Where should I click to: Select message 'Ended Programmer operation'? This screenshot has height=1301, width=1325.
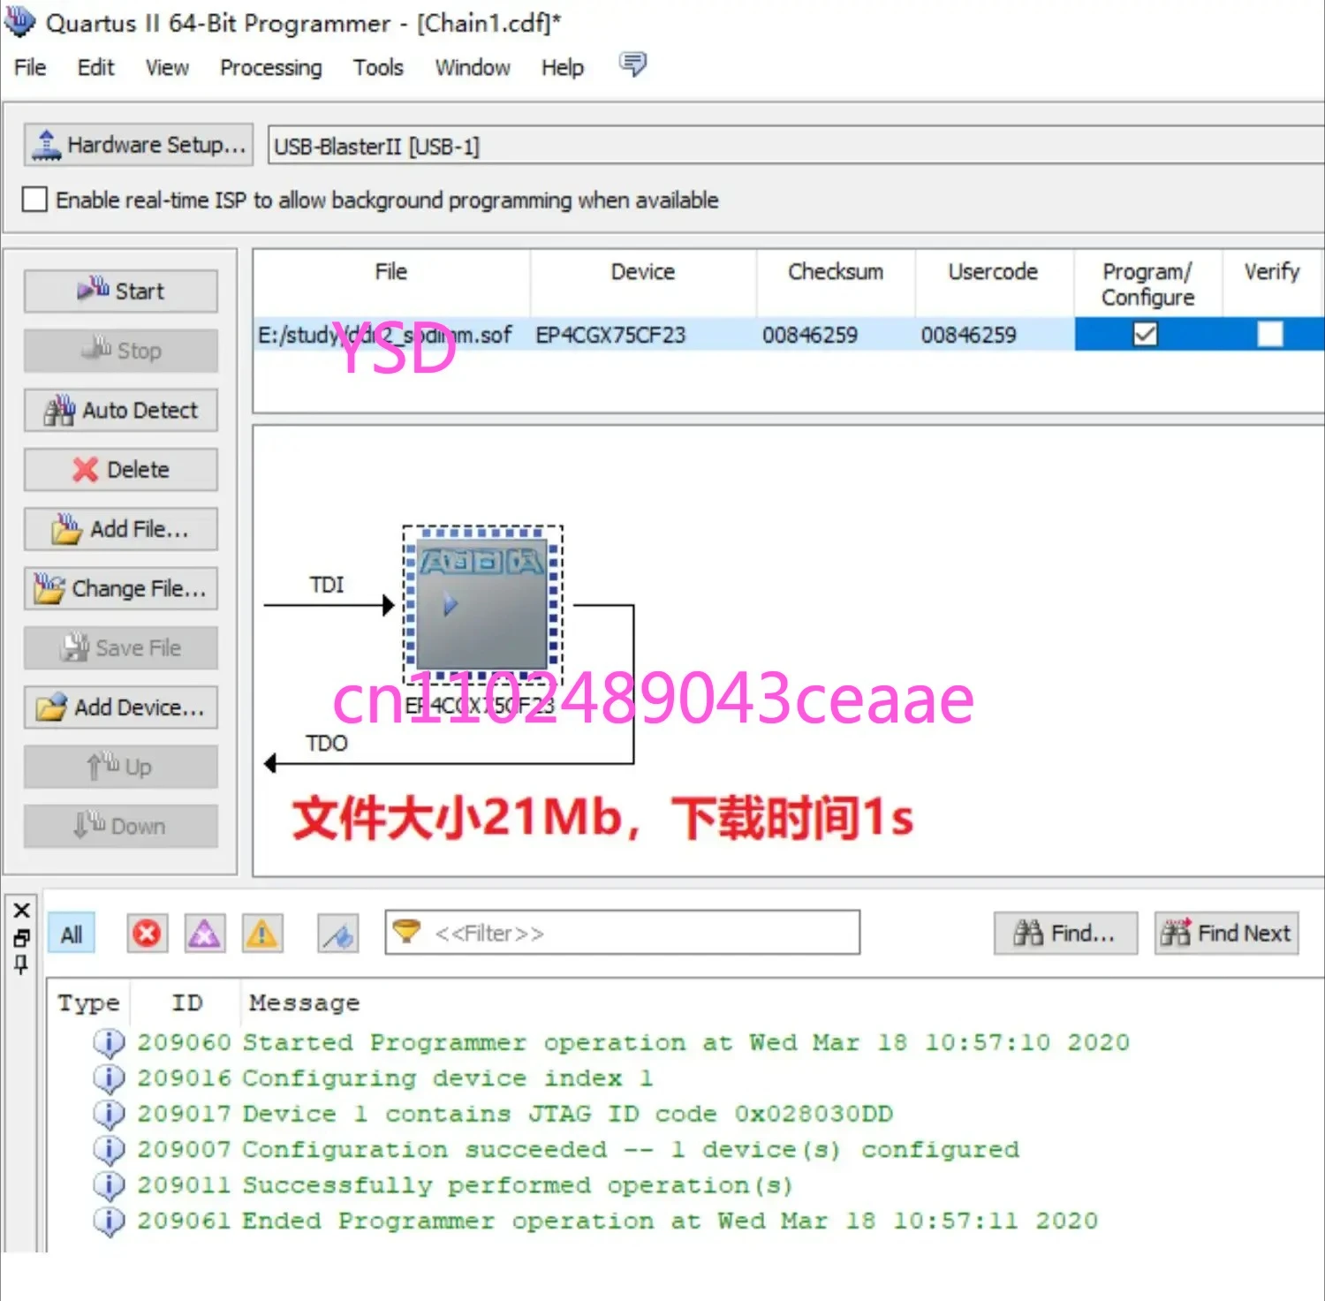(670, 1221)
